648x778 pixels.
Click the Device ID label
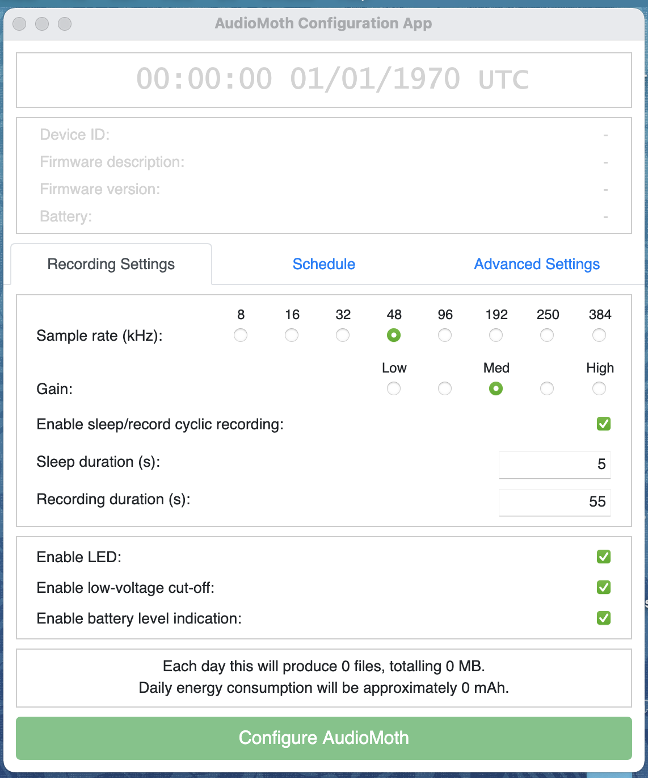[x=75, y=135]
